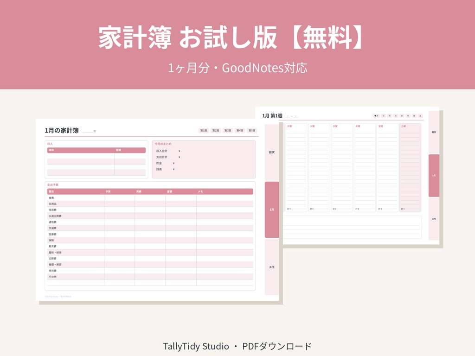This screenshot has height=356, width=475.
Task: Click the 今月のまとめ heading
Action: 163,144
